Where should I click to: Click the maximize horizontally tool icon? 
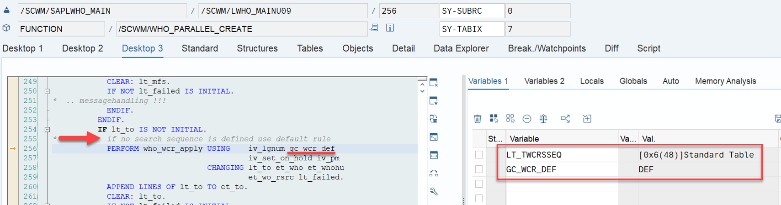(434, 155)
